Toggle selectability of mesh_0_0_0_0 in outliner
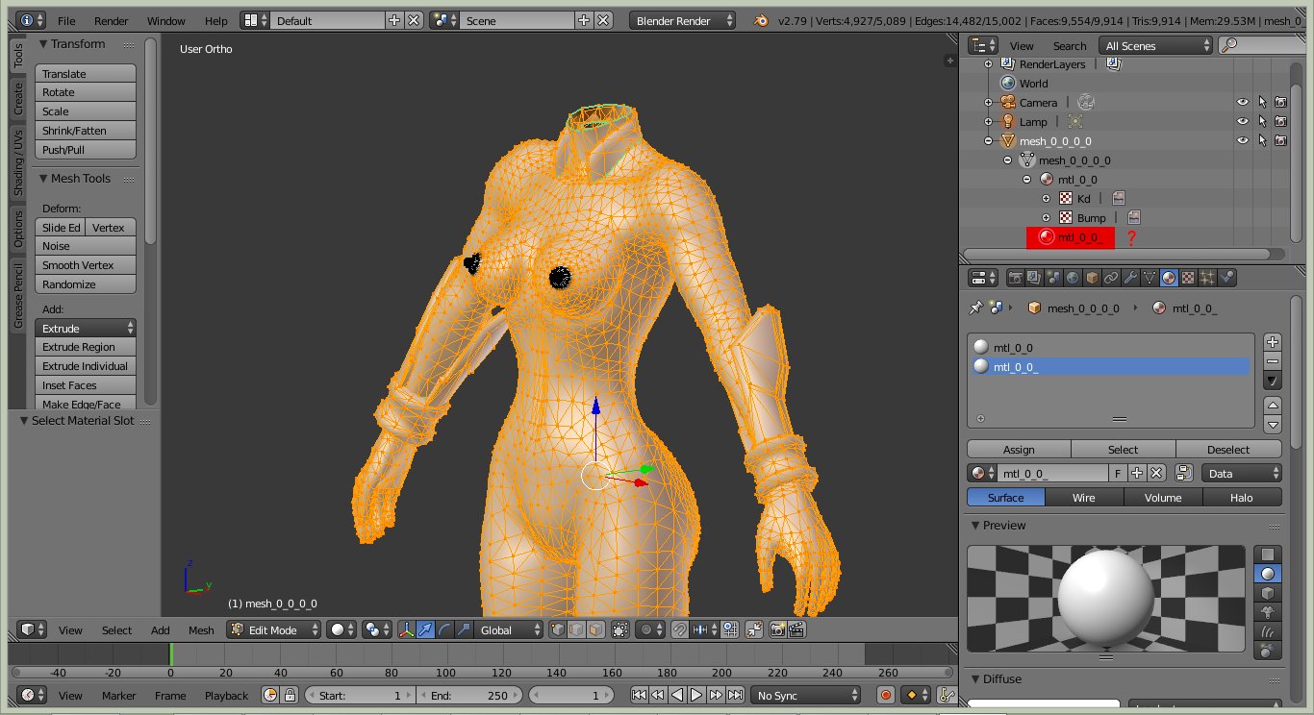Image resolution: width=1314 pixels, height=715 pixels. 1261,140
